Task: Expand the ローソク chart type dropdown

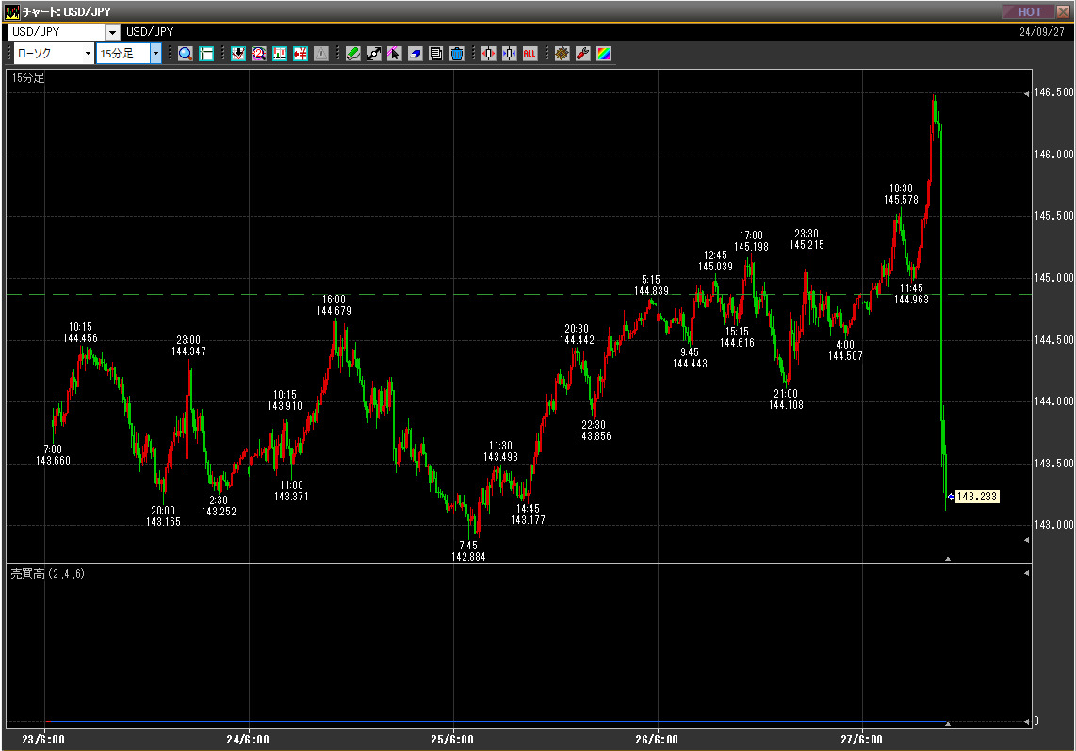Action: (x=88, y=54)
